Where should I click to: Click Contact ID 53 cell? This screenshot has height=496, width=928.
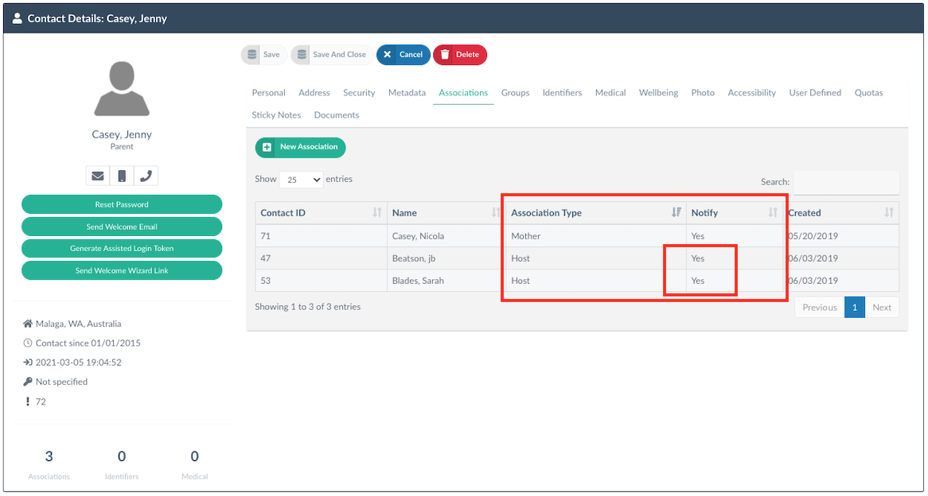pyautogui.click(x=322, y=281)
